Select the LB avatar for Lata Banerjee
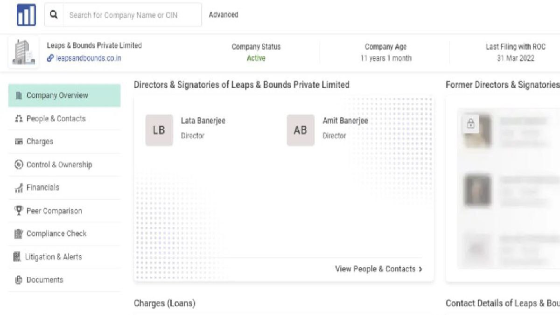The width and height of the screenshot is (560, 315). (x=159, y=130)
